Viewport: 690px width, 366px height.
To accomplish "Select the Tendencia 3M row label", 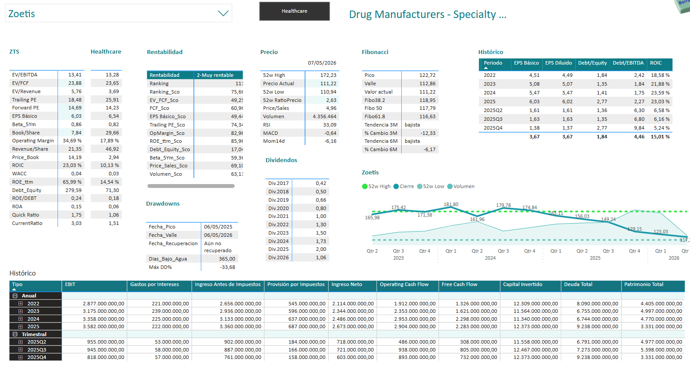I will coord(381,125).
